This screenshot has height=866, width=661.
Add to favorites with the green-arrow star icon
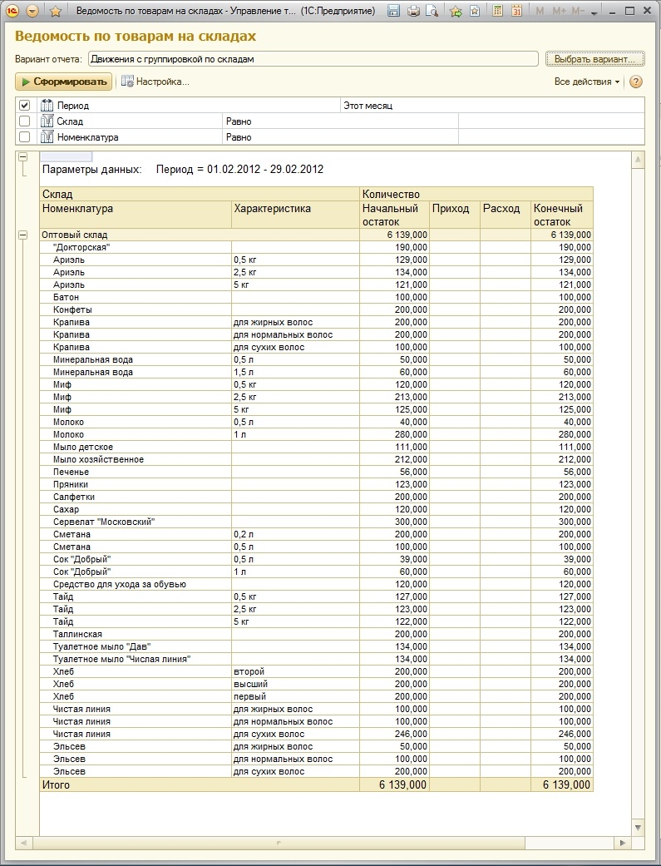456,11
